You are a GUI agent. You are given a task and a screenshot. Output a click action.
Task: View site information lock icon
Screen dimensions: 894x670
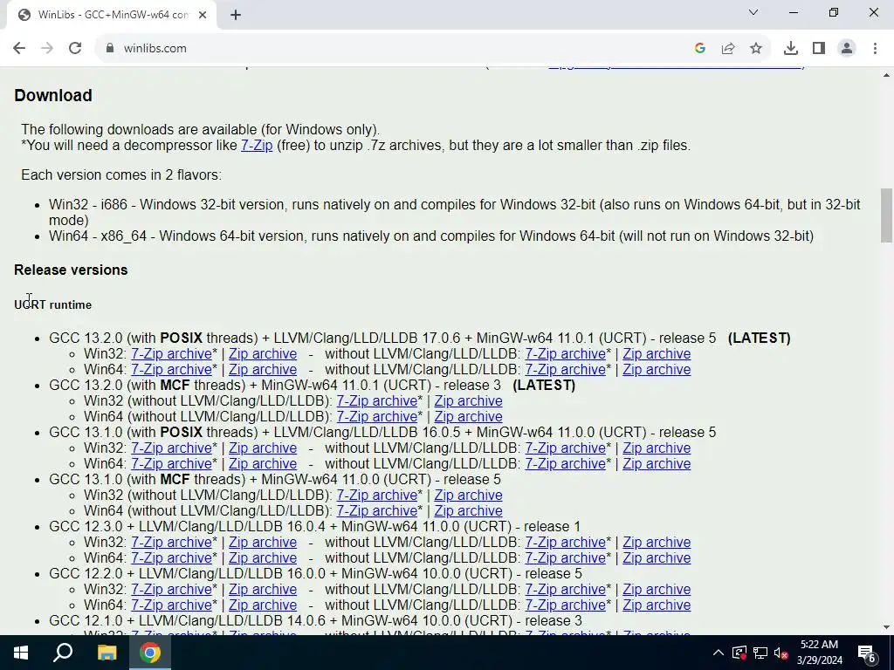(110, 49)
